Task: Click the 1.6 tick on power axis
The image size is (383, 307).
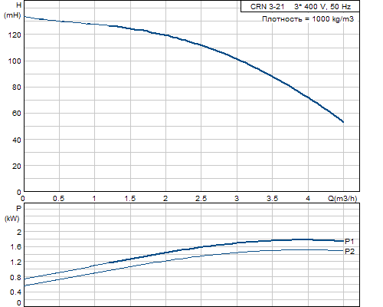Action: [15, 247]
